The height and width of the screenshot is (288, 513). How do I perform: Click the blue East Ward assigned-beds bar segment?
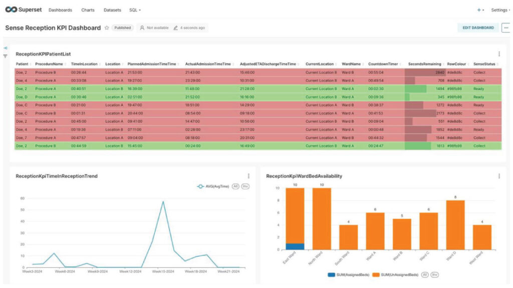(295, 246)
